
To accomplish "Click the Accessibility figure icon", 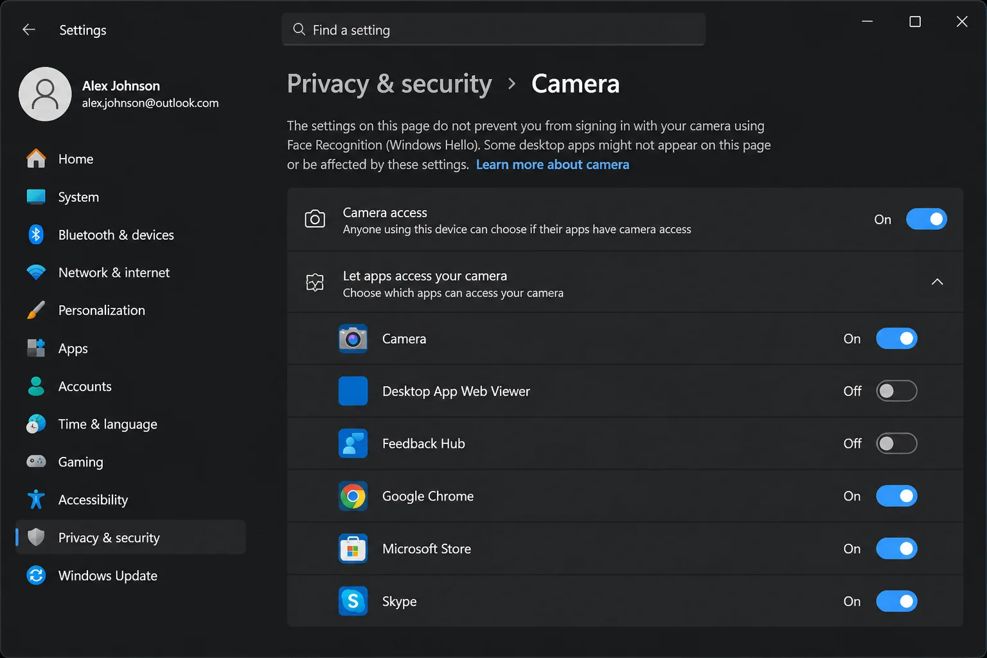I will coord(36,499).
